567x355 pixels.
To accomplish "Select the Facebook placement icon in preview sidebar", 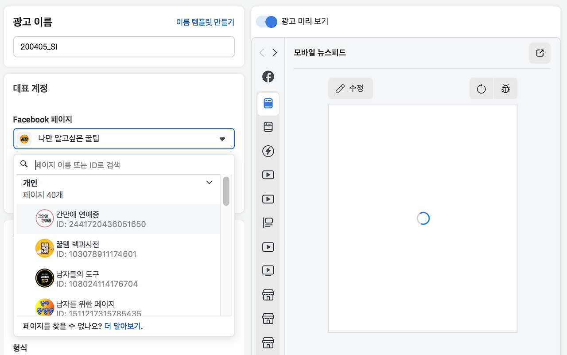I will (268, 76).
